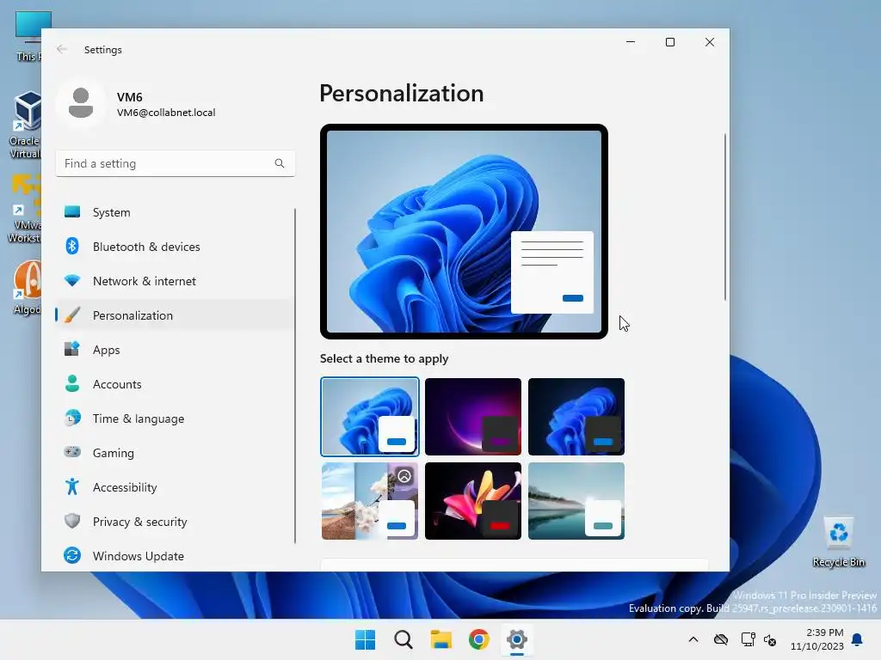Viewport: 881px width, 660px height.
Task: Click the Settings gear on taskbar
Action: (x=517, y=639)
